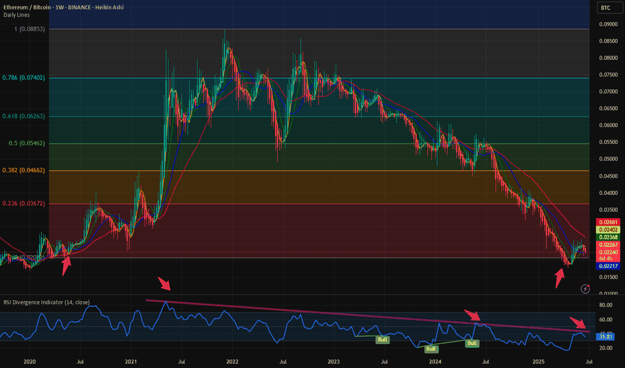Image resolution: width=625 pixels, height=368 pixels.
Task: Click the 2023 label on time axis
Action: tap(334, 361)
